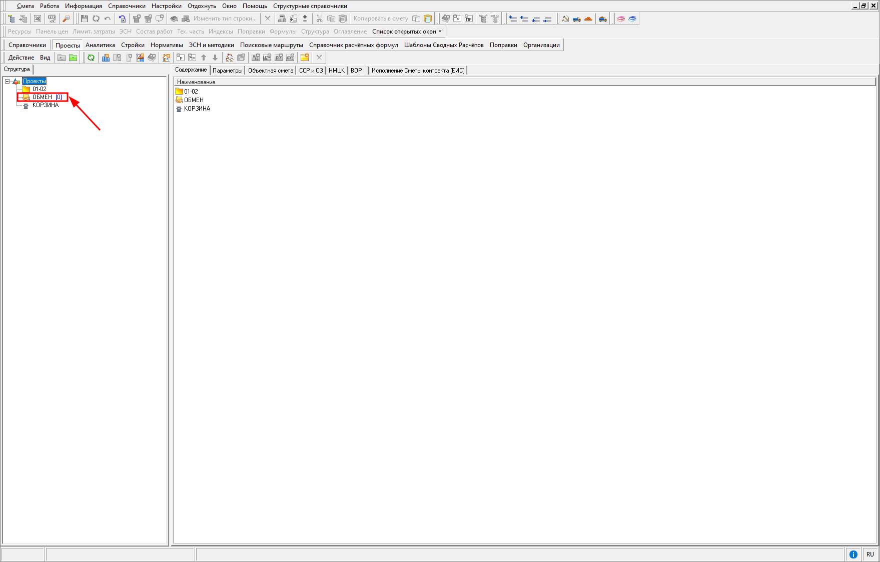
Task: Select КОРЗИНА in the structure tree
Action: pos(46,105)
